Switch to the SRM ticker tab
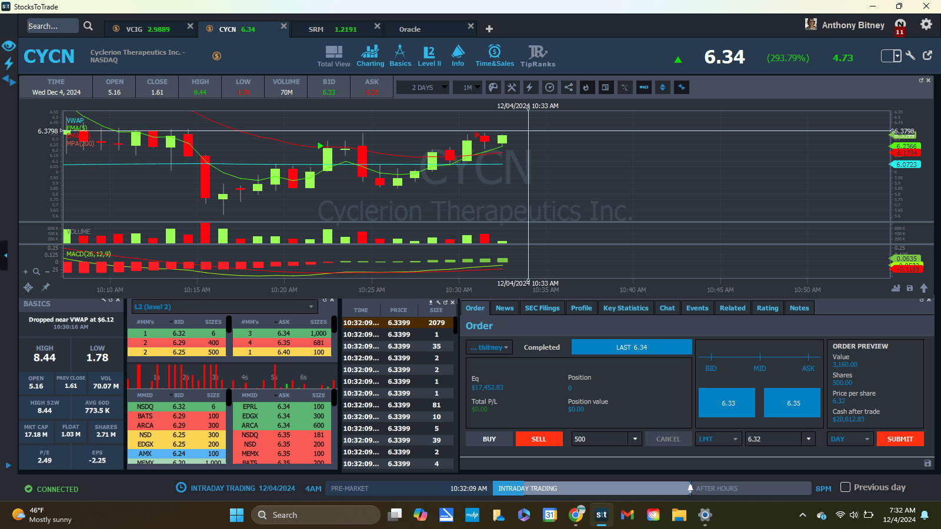 [337, 29]
